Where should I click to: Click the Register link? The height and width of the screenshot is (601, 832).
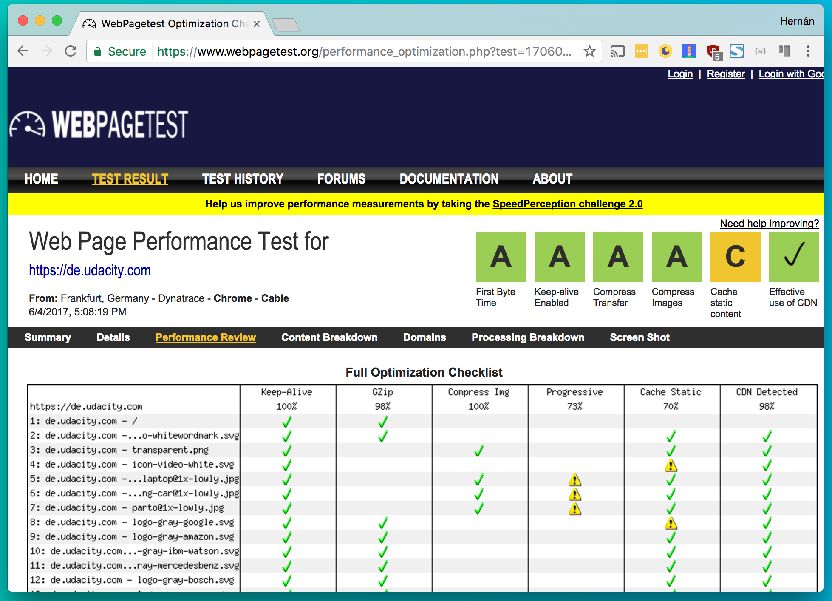(x=725, y=74)
